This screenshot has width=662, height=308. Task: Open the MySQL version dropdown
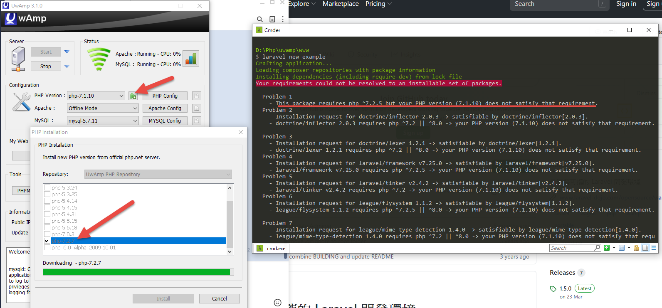click(103, 121)
